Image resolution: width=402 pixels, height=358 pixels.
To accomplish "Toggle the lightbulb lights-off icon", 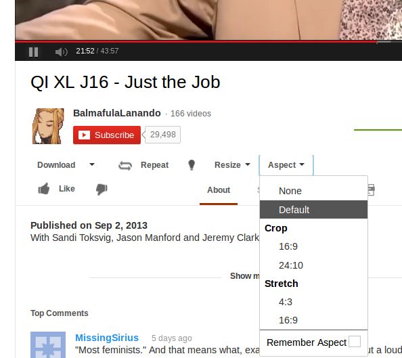I will click(x=192, y=165).
